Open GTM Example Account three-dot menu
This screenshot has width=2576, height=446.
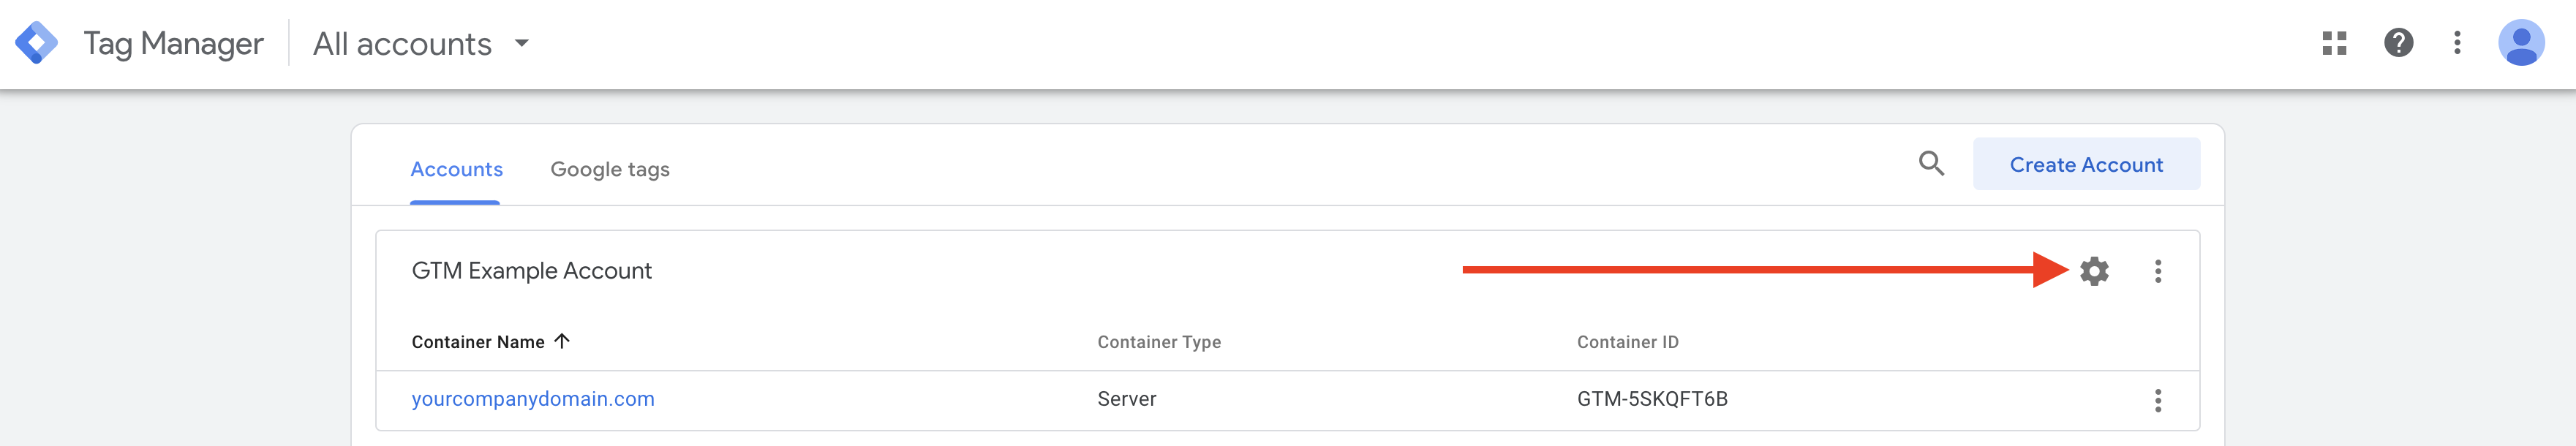point(2158,271)
